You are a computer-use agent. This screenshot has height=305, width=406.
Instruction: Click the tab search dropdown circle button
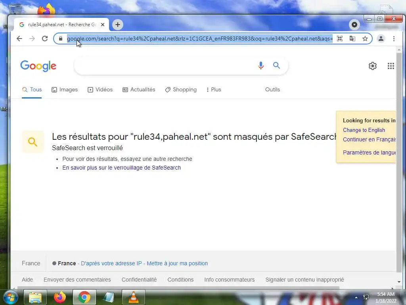tap(354, 25)
